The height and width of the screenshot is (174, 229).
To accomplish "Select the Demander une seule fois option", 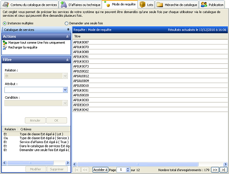I will 66,23.
